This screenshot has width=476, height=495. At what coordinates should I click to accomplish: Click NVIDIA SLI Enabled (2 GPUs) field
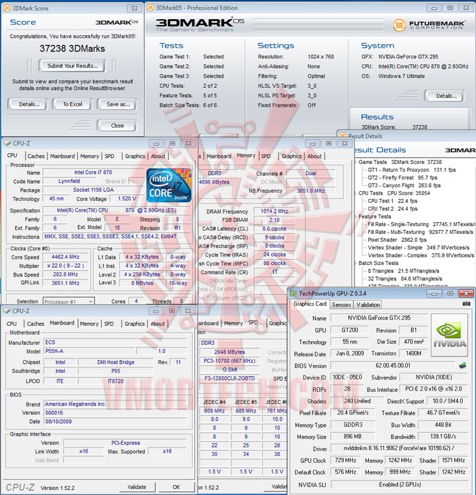pyautogui.click(x=399, y=484)
